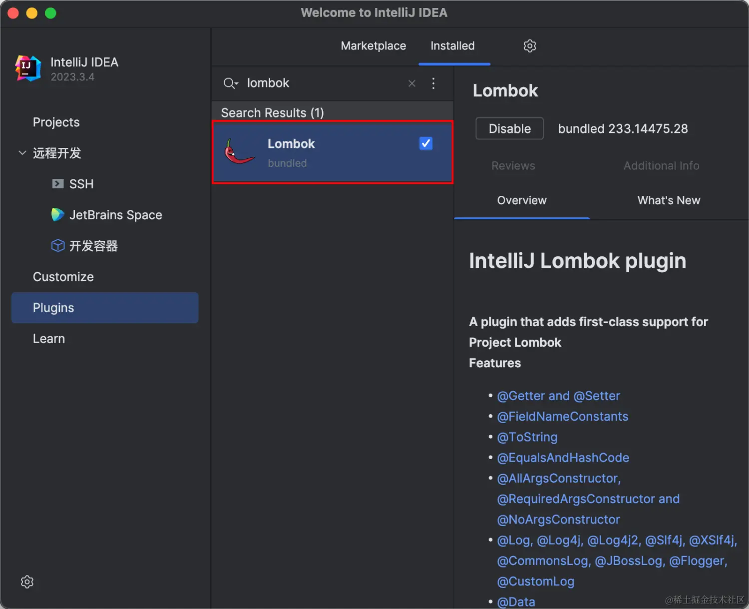This screenshot has height=609, width=749.
Task: Open the plugins settings gear icon
Action: tap(530, 46)
